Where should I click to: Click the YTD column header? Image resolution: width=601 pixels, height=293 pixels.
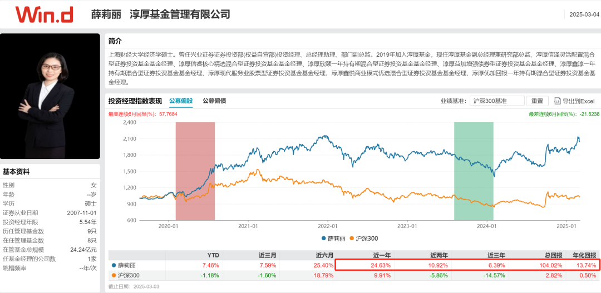pos(213,255)
